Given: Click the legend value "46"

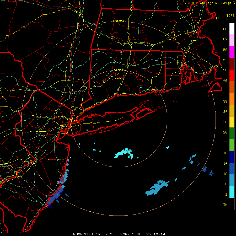Looking at the screenshot, I should pos(225,81).
